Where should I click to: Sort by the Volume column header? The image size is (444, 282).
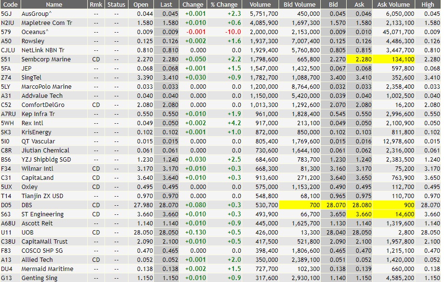tap(260, 4)
